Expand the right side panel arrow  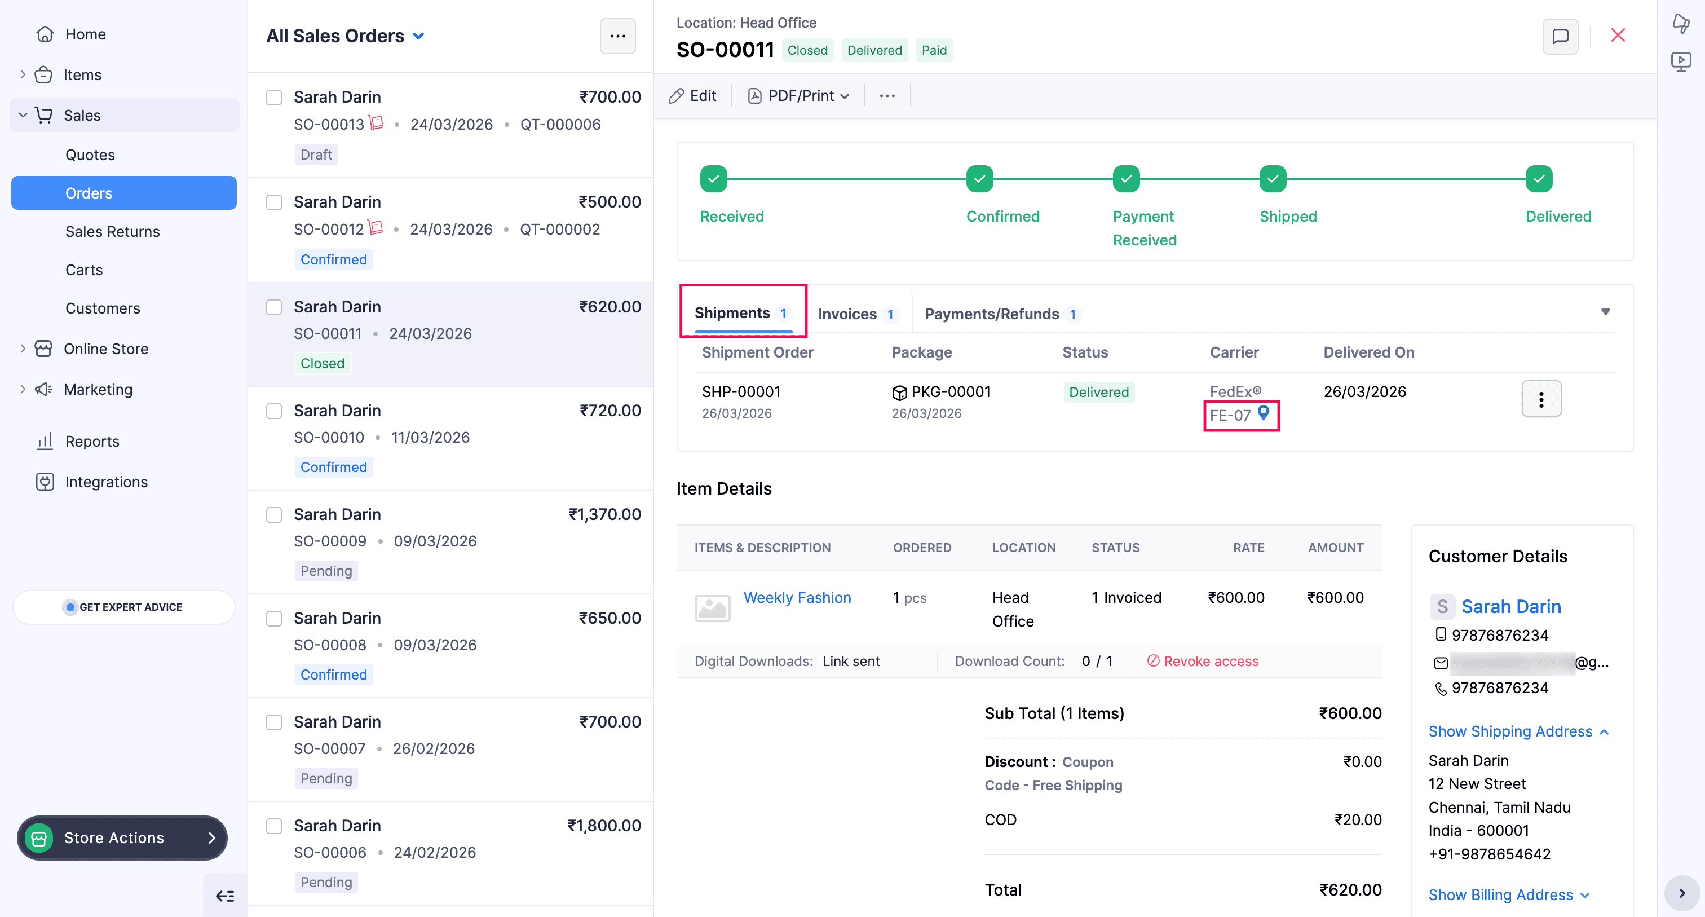pos(1681,893)
